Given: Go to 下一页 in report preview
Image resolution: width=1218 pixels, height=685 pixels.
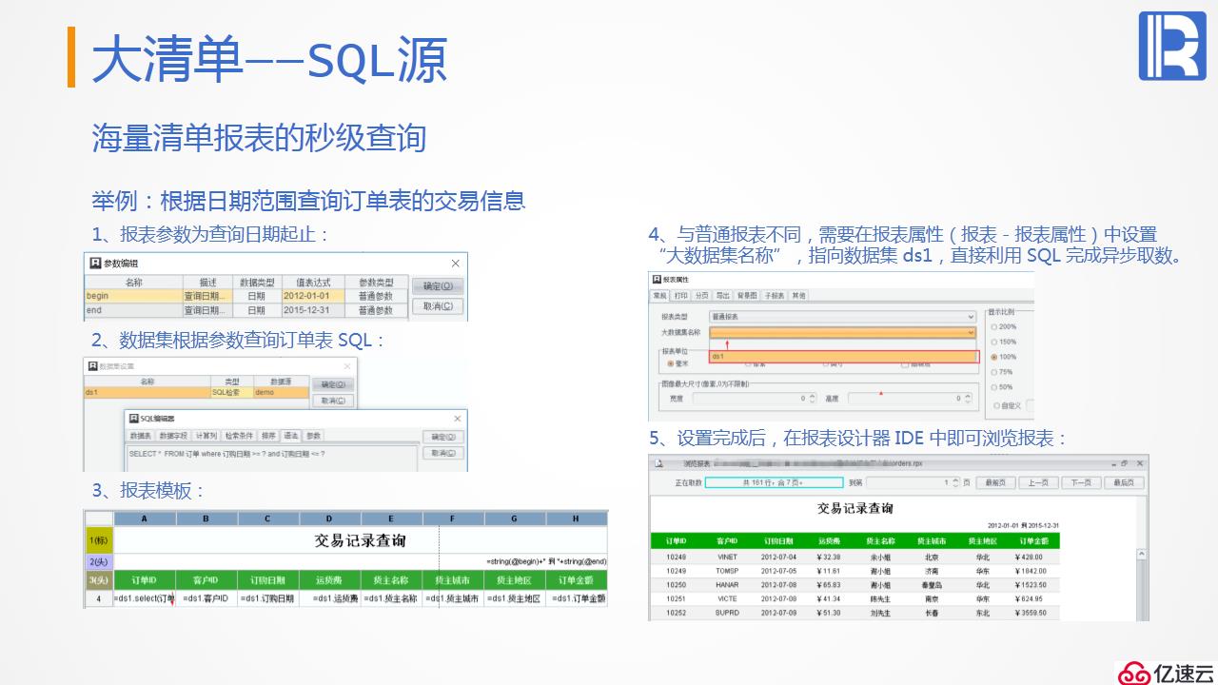Looking at the screenshot, I should pos(1081,483).
